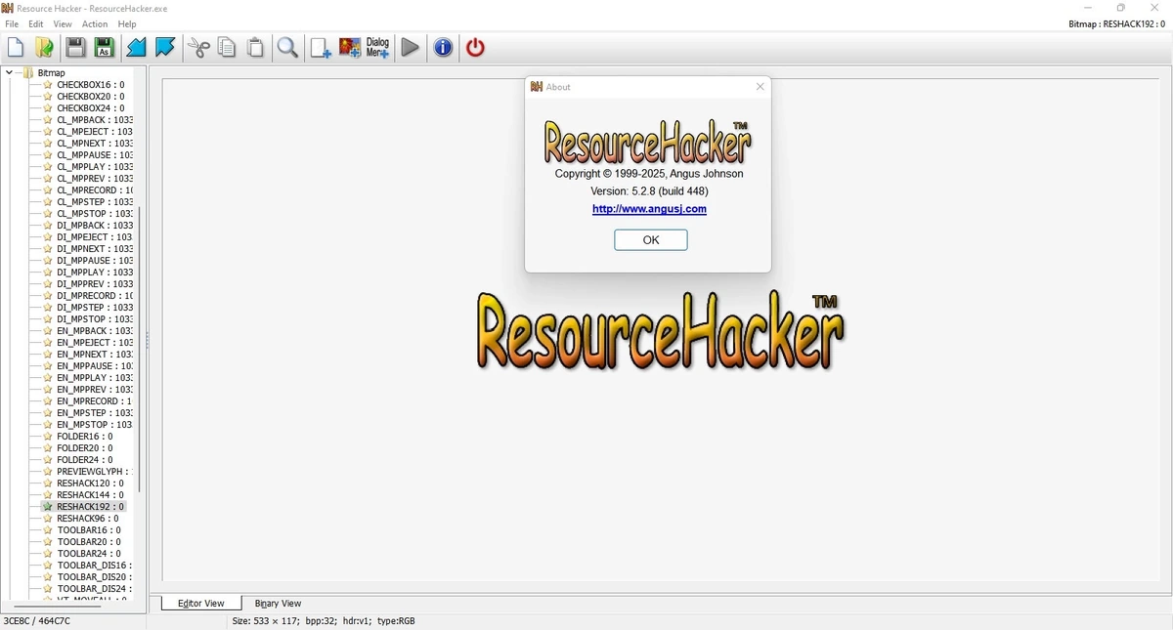Click the blue info About icon
This screenshot has height=630, width=1173.
coord(443,47)
